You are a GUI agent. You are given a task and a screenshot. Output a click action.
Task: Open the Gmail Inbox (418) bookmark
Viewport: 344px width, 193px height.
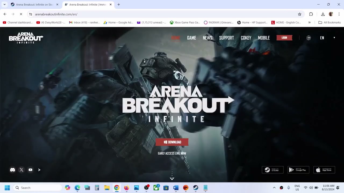(84, 23)
